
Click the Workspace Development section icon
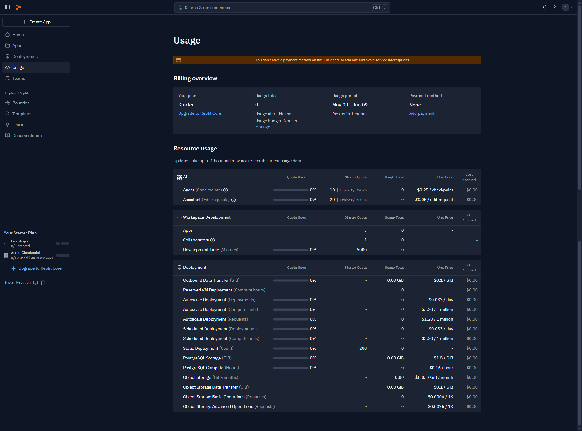179,217
